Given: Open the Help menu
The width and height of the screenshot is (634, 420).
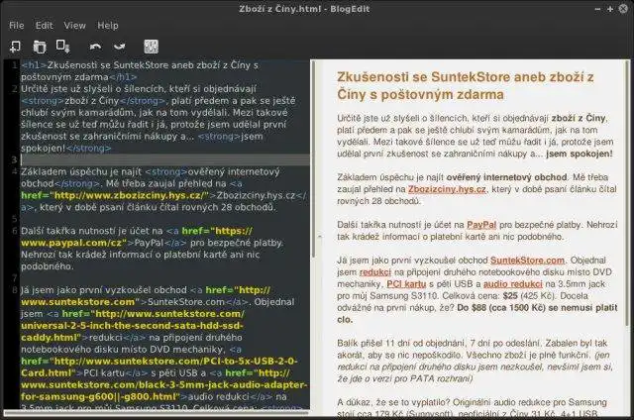Looking at the screenshot, I should coord(108,26).
